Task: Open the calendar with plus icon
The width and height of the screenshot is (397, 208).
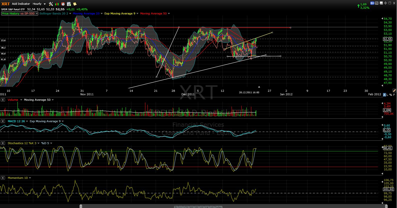Action: 69,4
